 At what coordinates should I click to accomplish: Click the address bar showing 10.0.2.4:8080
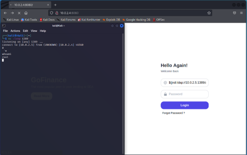click(130, 13)
